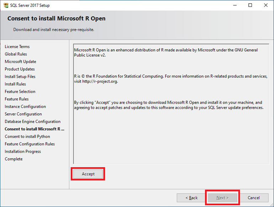Open Database Engine Configuration step
The image size is (274, 207).
[33, 121]
